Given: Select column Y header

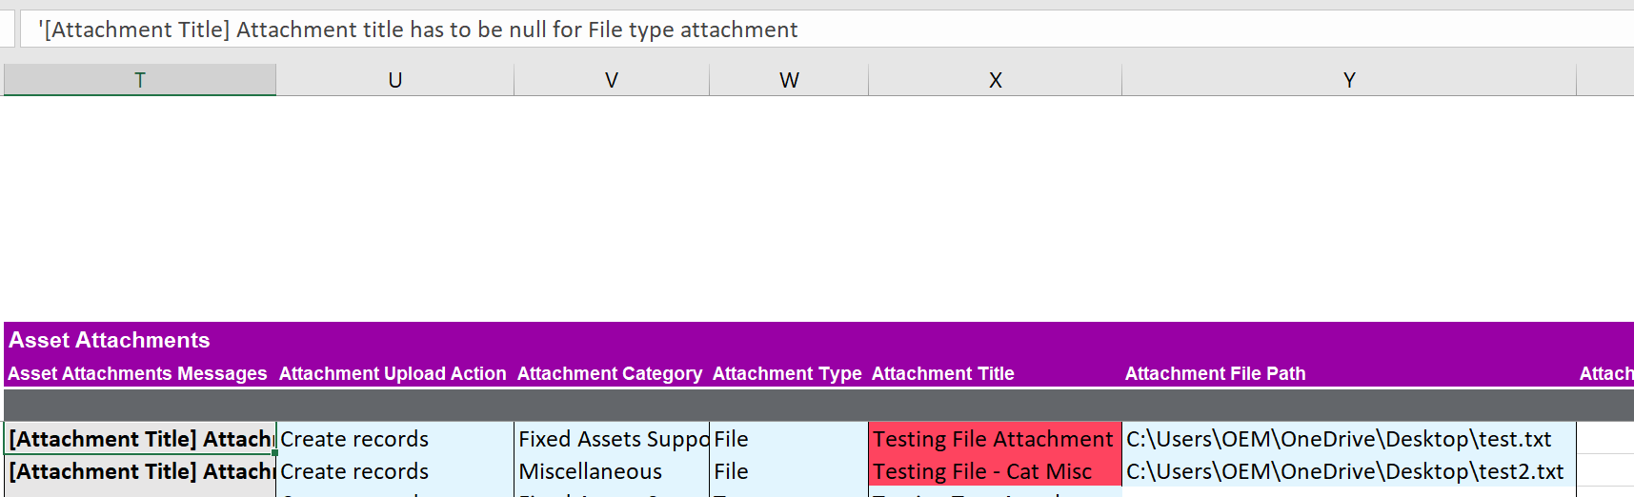Looking at the screenshot, I should click(x=1348, y=80).
